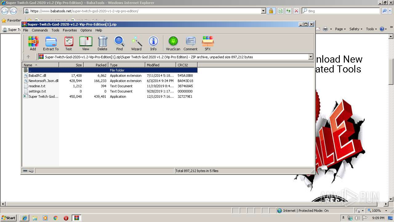The height and width of the screenshot is (222, 394).
Task: Click the compatibility view icon in IE
Action: point(280,11)
